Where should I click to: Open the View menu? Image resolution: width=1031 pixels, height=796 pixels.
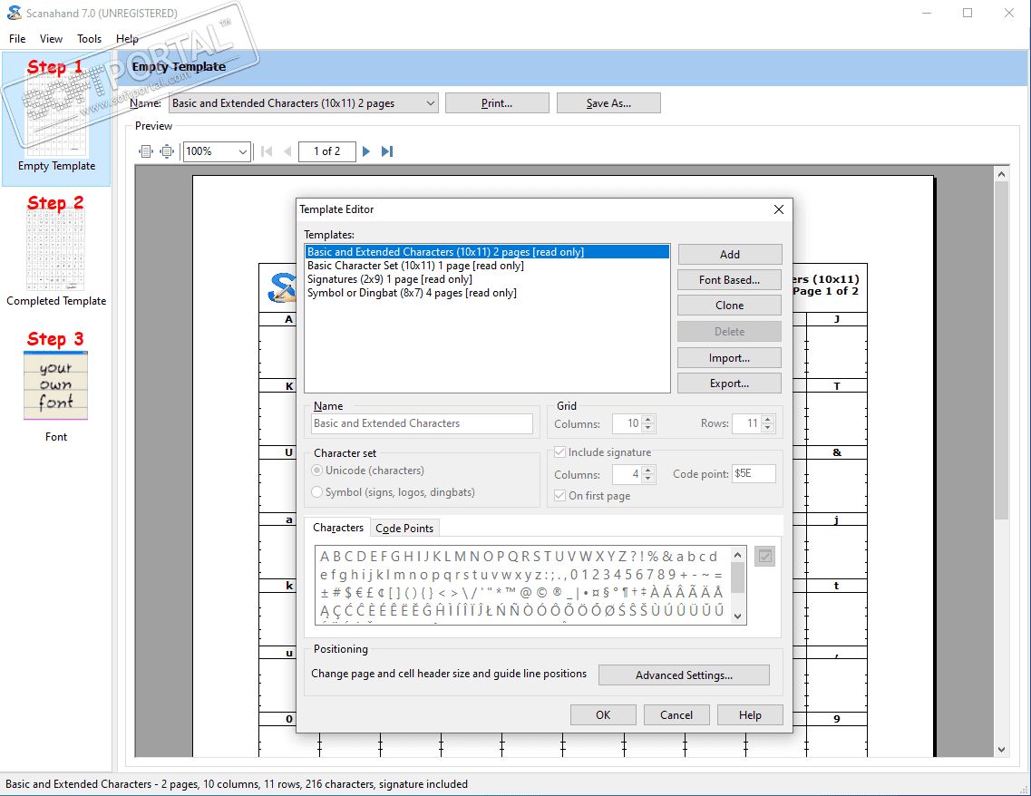point(51,39)
